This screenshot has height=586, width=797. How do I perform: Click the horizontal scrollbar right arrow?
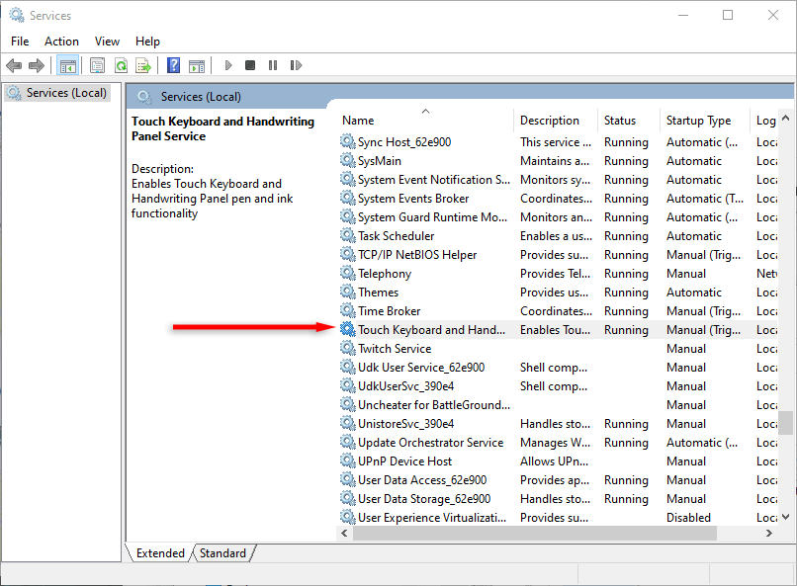(x=769, y=533)
